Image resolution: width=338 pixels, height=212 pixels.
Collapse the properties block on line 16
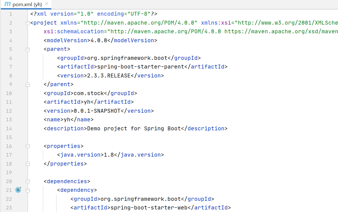pyautogui.click(x=28, y=146)
